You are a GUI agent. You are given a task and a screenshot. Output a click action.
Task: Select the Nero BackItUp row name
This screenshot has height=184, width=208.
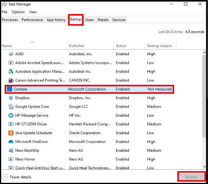[x=27, y=151]
